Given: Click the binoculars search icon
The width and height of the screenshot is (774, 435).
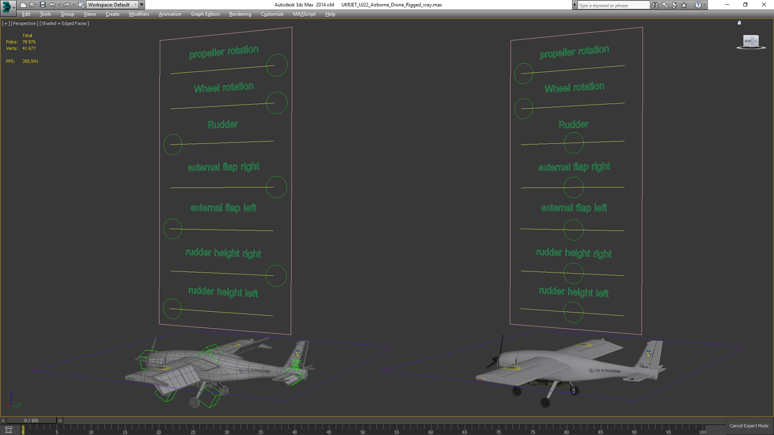Looking at the screenshot, I should tap(655, 5).
